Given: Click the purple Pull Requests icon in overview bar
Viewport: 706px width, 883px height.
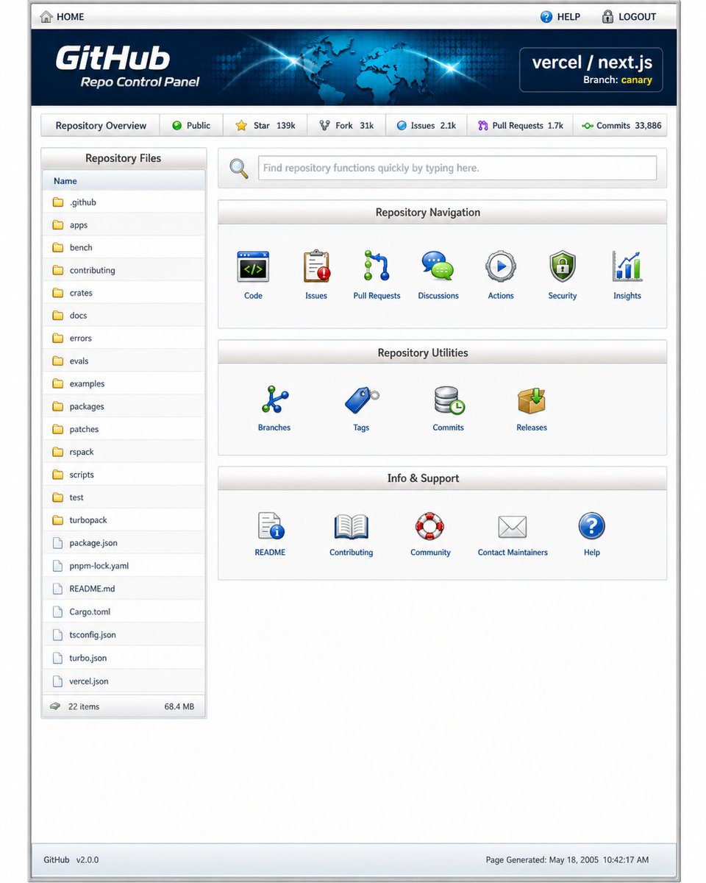Looking at the screenshot, I should click(x=483, y=126).
